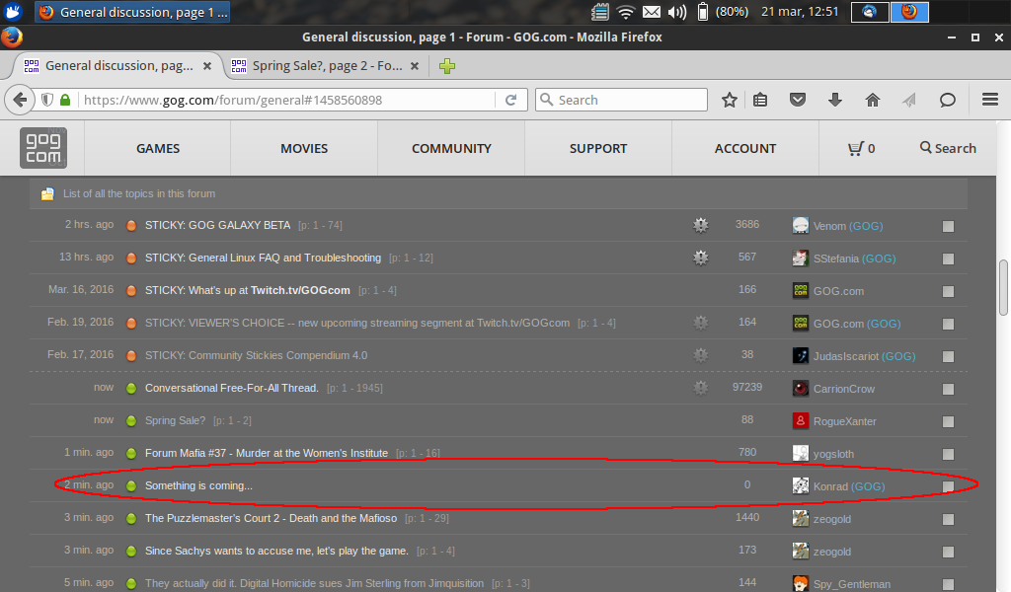
Task: Open The Puzzlemaster's Court 2 topic
Action: coord(271,518)
